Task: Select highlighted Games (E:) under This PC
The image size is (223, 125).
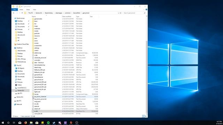Action: coord(21,90)
